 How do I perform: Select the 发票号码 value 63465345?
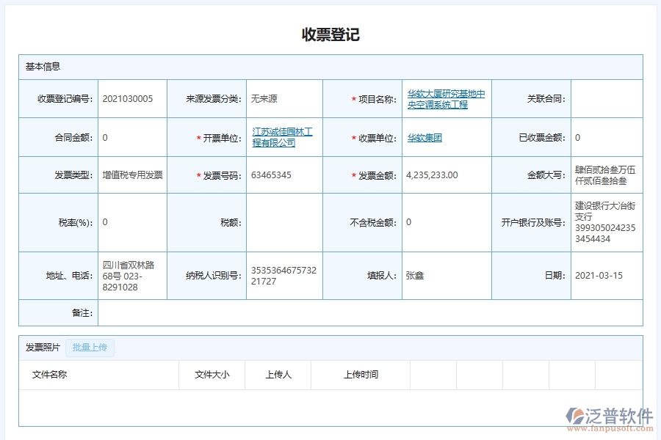[272, 175]
